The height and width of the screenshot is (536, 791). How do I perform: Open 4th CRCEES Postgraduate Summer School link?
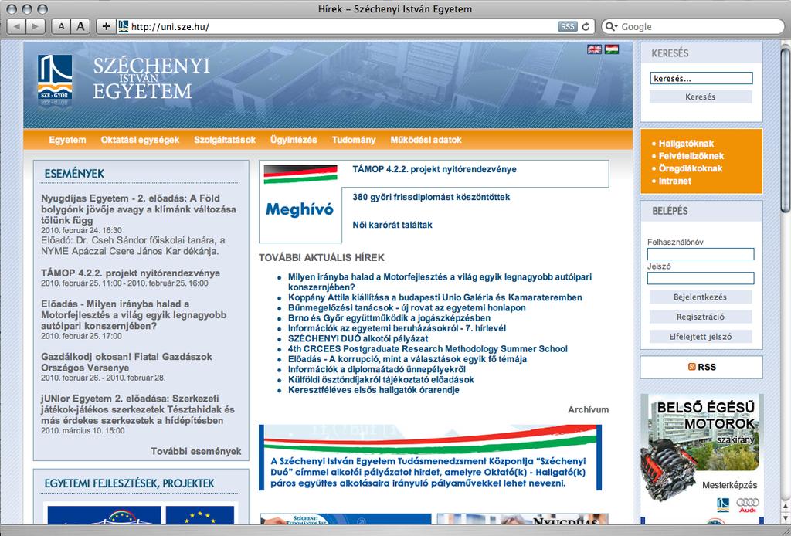point(427,349)
